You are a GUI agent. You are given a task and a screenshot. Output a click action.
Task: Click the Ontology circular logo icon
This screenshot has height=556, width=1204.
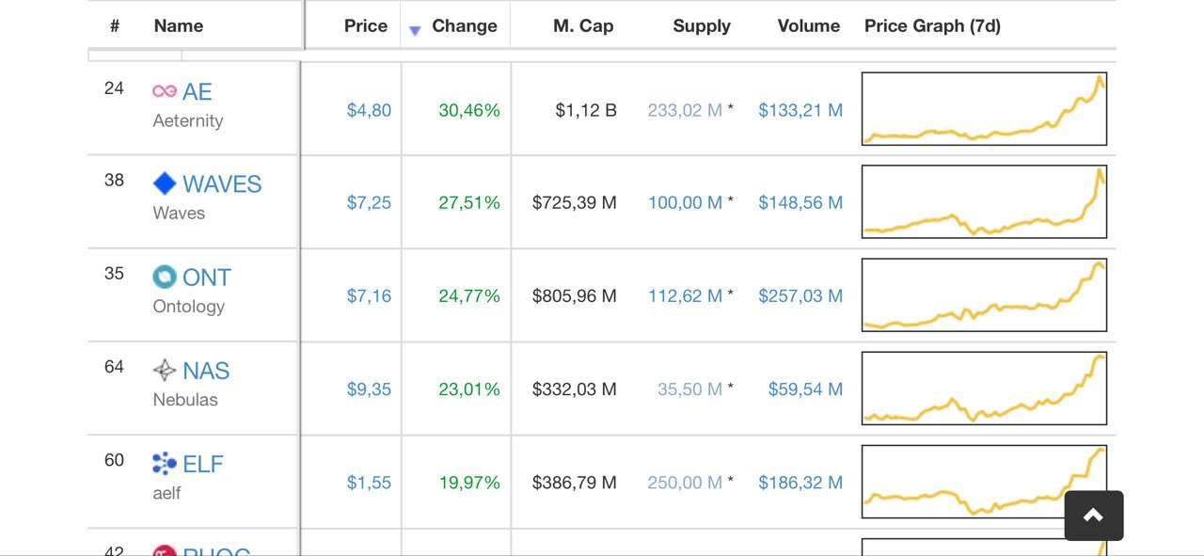coord(165,277)
